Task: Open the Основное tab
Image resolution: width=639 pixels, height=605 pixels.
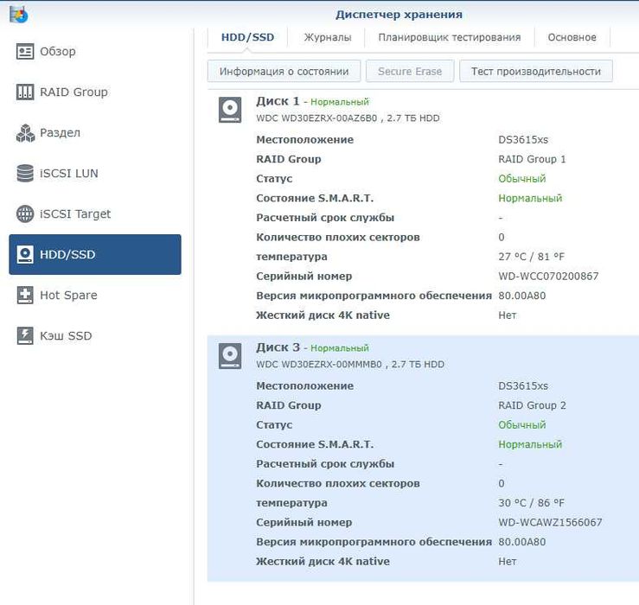Action: click(x=572, y=37)
